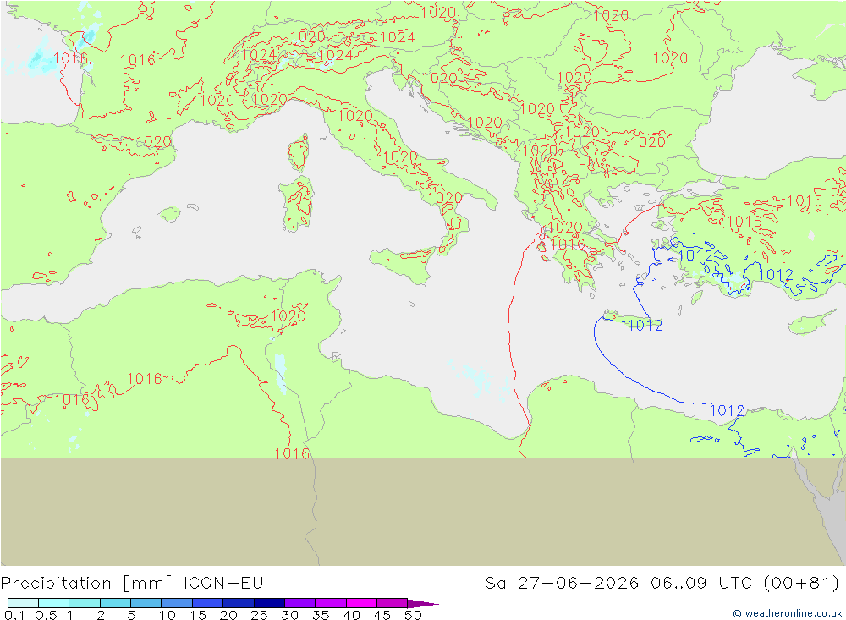Choose the 10–15 mm legend color swatch

click(177, 603)
